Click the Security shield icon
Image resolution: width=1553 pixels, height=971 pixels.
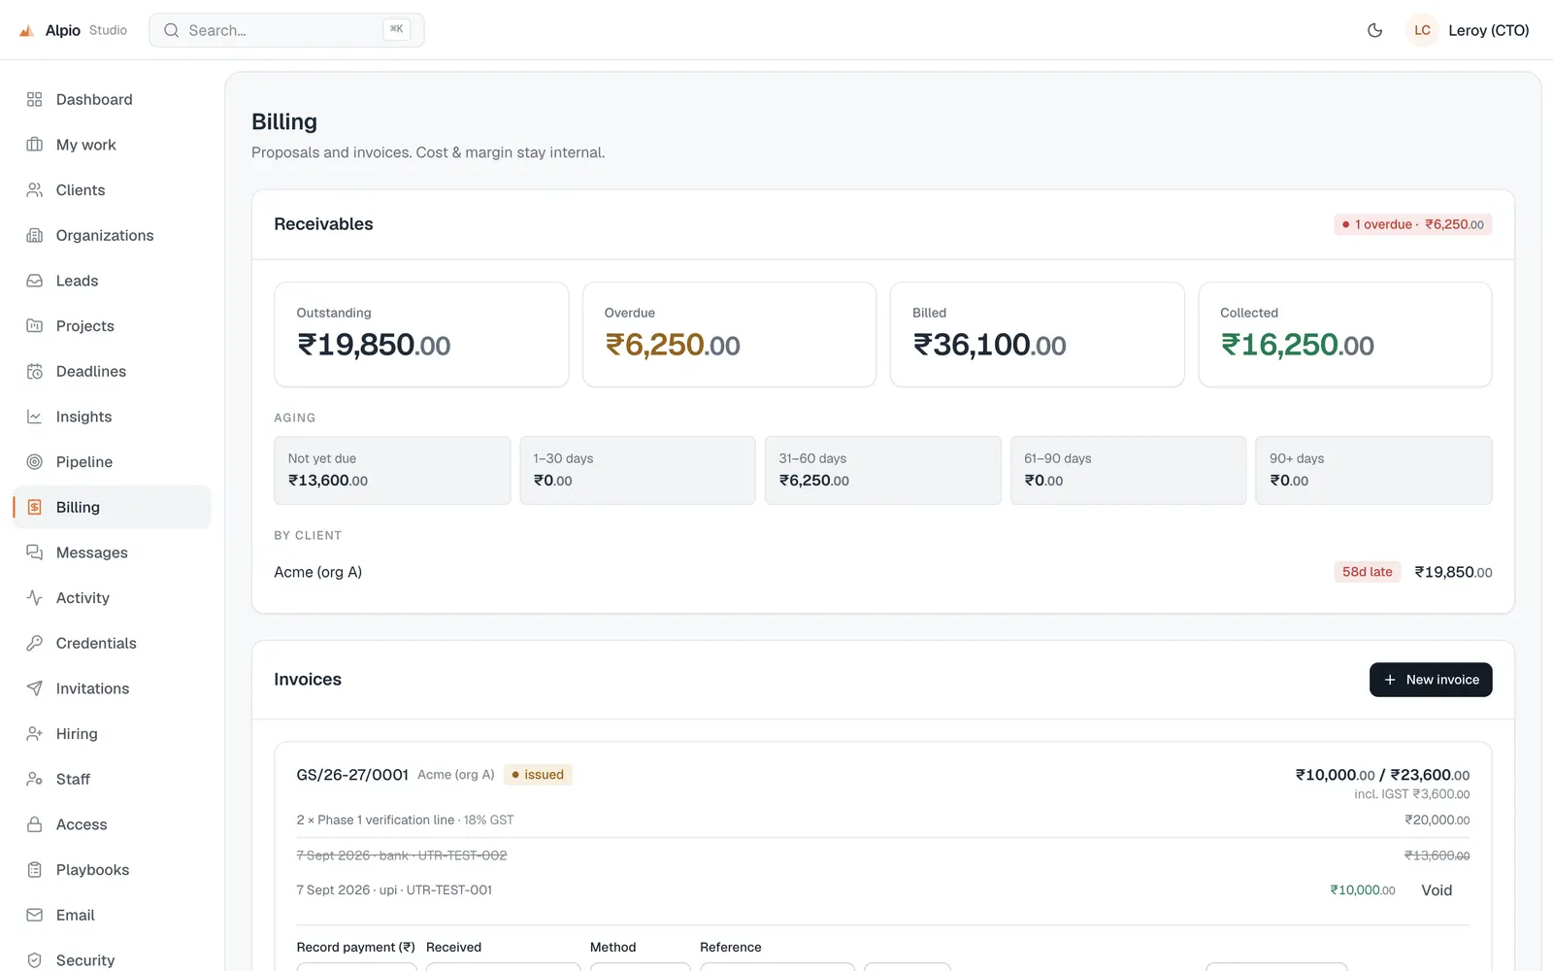pos(35,960)
